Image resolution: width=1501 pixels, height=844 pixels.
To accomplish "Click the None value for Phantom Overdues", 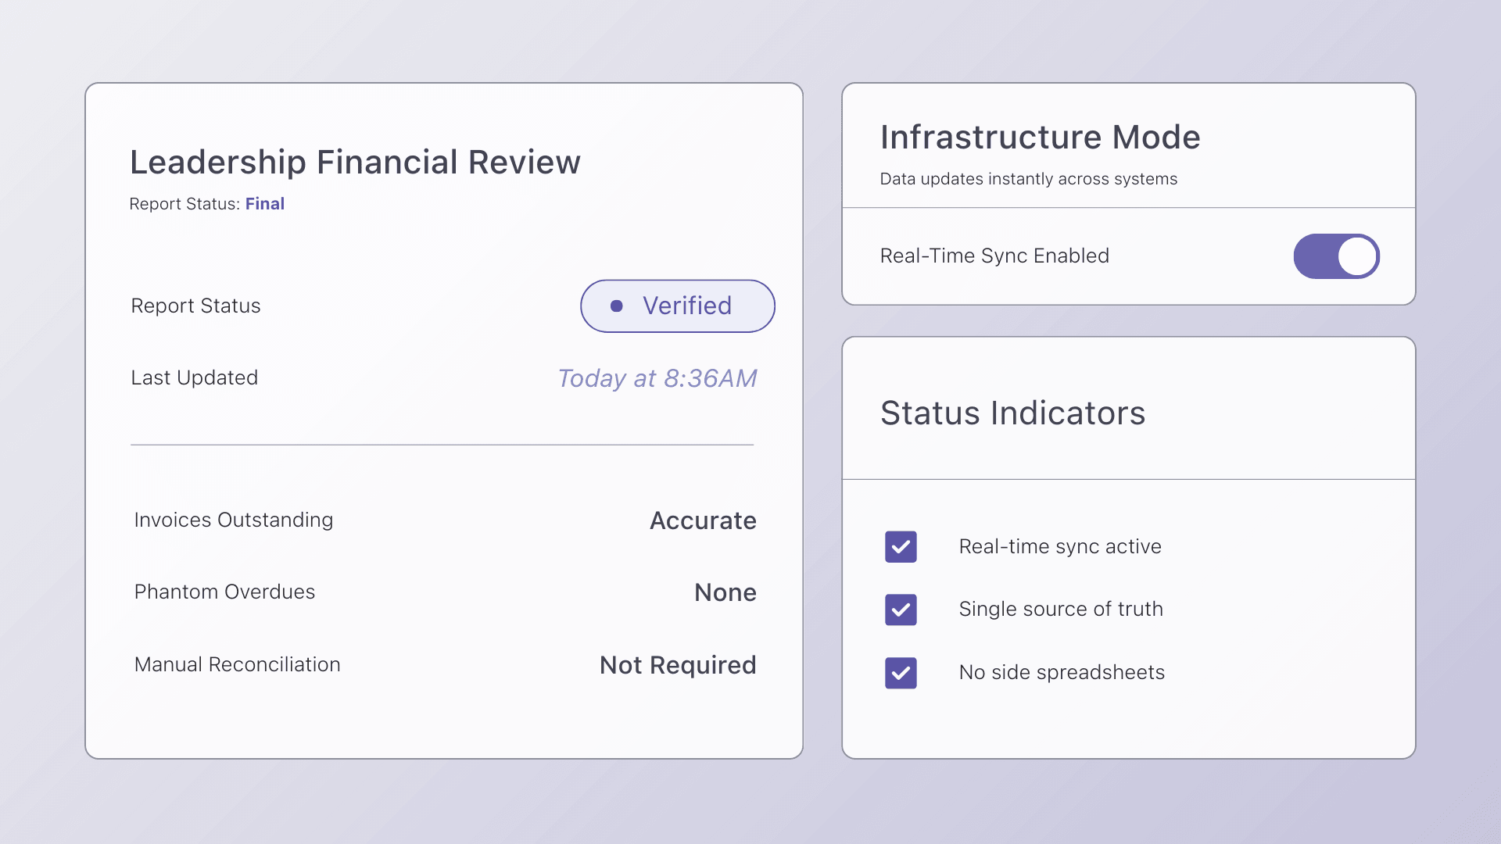I will click(x=725, y=592).
